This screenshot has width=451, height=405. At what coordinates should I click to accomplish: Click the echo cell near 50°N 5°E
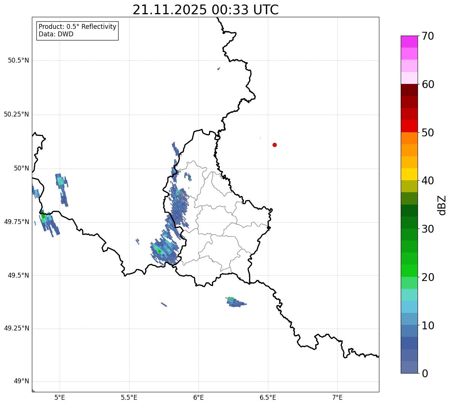point(62,190)
